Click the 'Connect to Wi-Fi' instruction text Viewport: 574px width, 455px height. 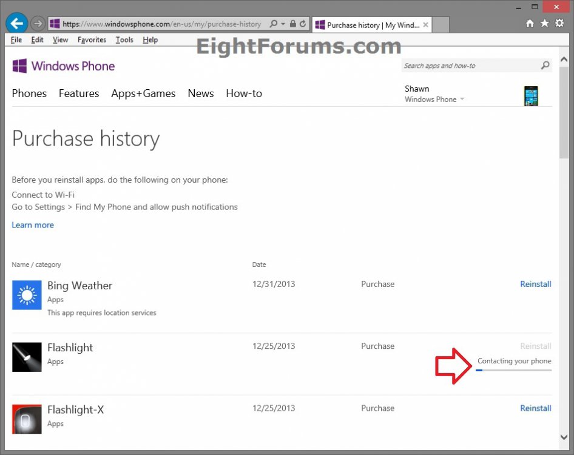(x=43, y=195)
